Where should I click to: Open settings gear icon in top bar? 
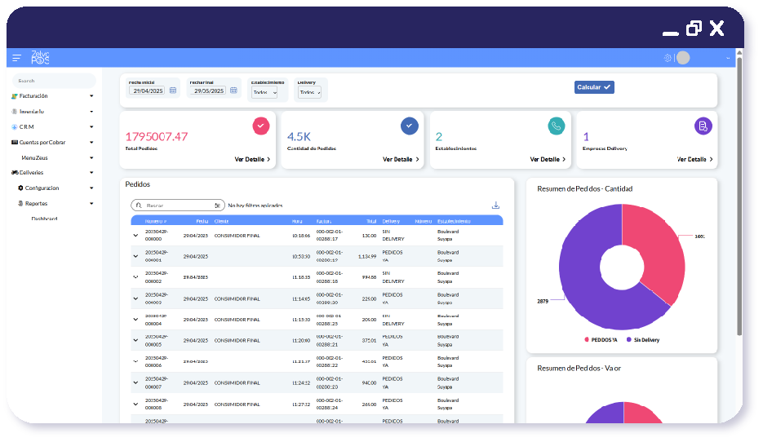click(x=668, y=59)
